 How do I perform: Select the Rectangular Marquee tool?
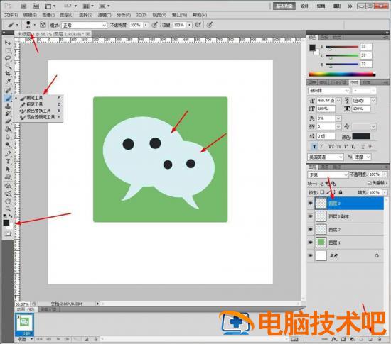(x=8, y=51)
